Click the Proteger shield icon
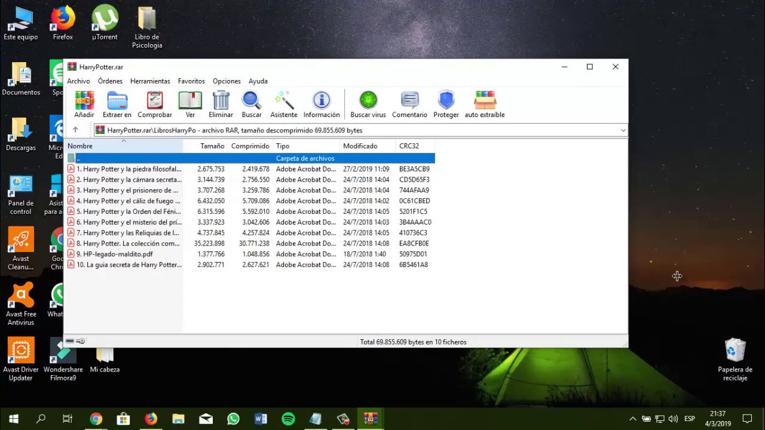This screenshot has width=765, height=430. pyautogui.click(x=446, y=105)
